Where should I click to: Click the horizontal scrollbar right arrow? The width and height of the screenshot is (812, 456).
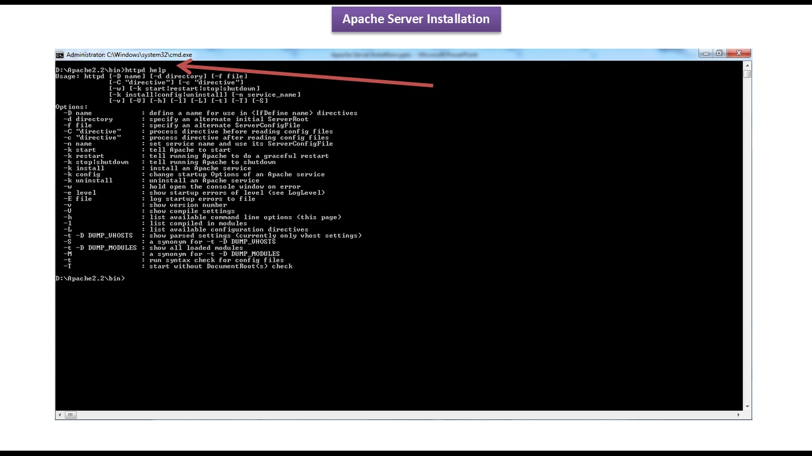[x=739, y=415]
